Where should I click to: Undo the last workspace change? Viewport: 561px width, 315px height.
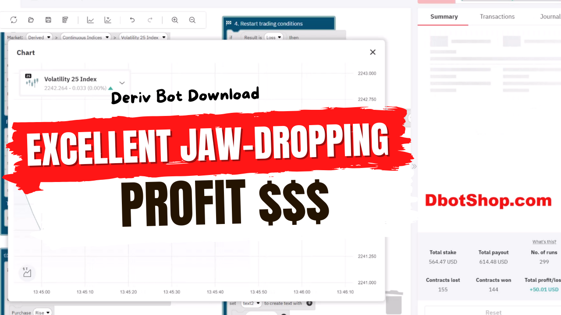(x=132, y=20)
